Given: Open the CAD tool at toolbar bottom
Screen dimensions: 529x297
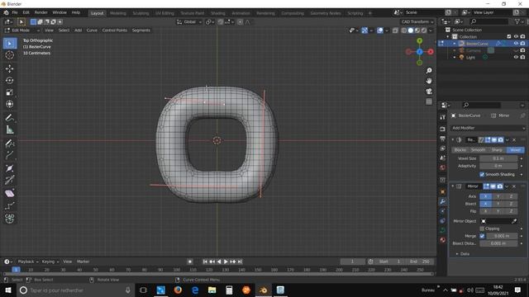Looking at the screenshot, I should [x=9, y=219].
